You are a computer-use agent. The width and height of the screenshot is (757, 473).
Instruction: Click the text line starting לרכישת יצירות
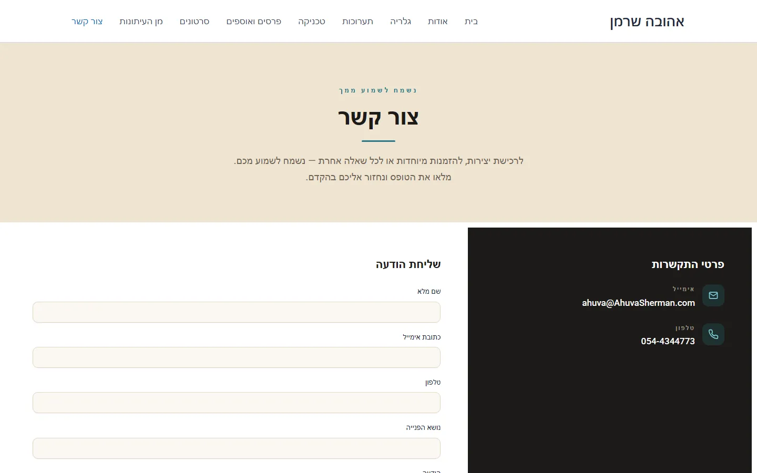tap(378, 161)
